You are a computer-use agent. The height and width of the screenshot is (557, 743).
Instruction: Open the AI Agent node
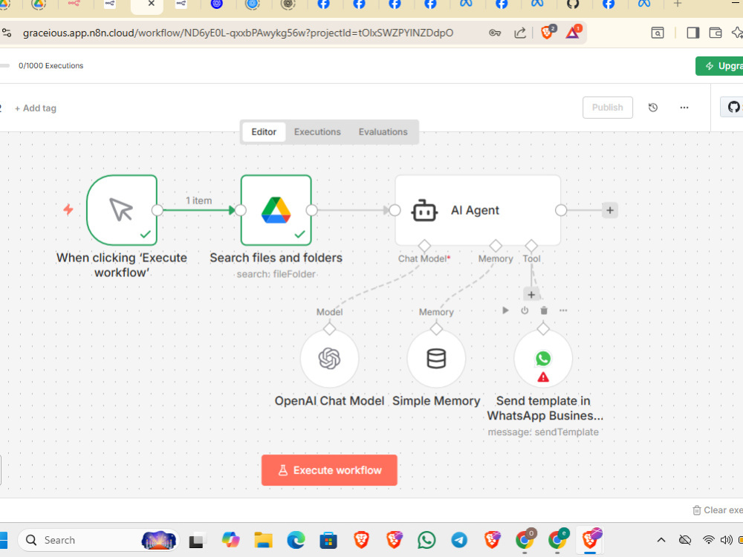[x=478, y=210]
